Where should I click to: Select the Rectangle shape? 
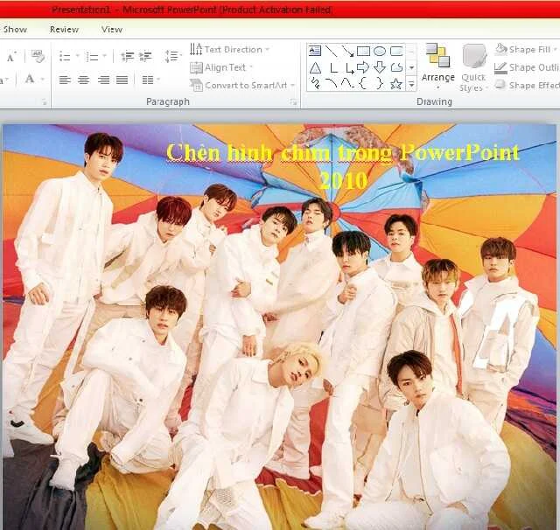tap(364, 51)
